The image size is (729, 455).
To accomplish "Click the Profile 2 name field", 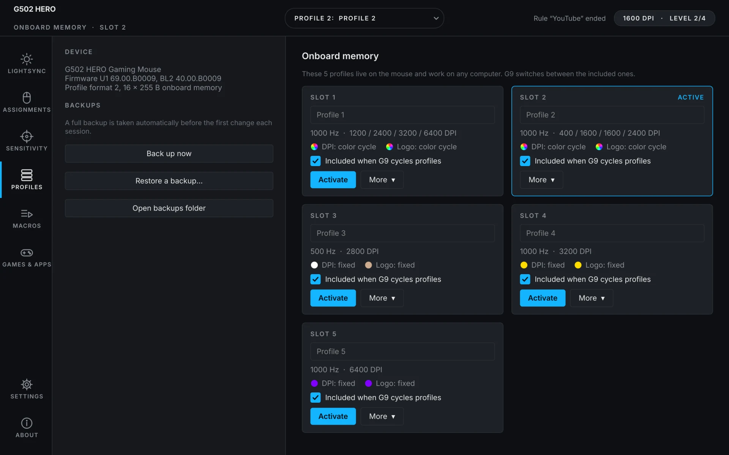I will [612, 115].
